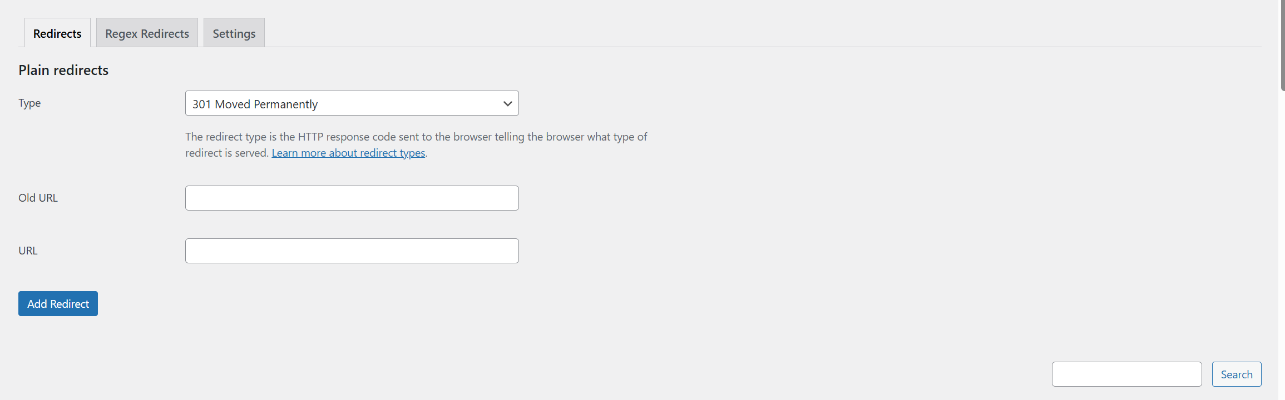
Task: Grab the vertical page scrollbar thumb
Action: tap(1282, 44)
